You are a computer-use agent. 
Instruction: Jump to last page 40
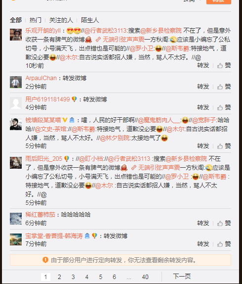145,277
